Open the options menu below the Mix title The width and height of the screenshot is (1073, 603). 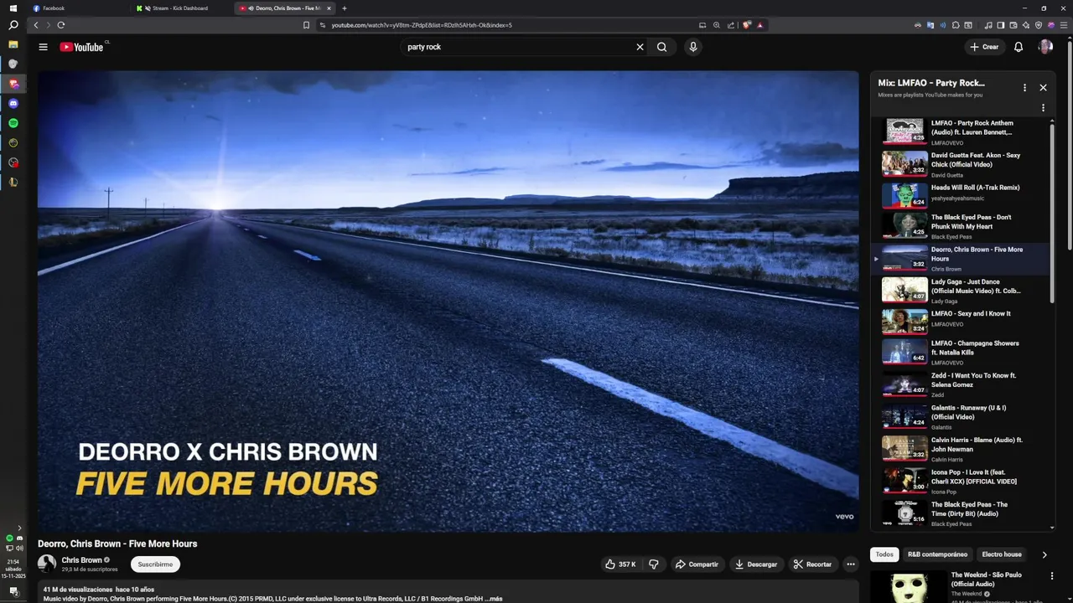tap(1043, 108)
